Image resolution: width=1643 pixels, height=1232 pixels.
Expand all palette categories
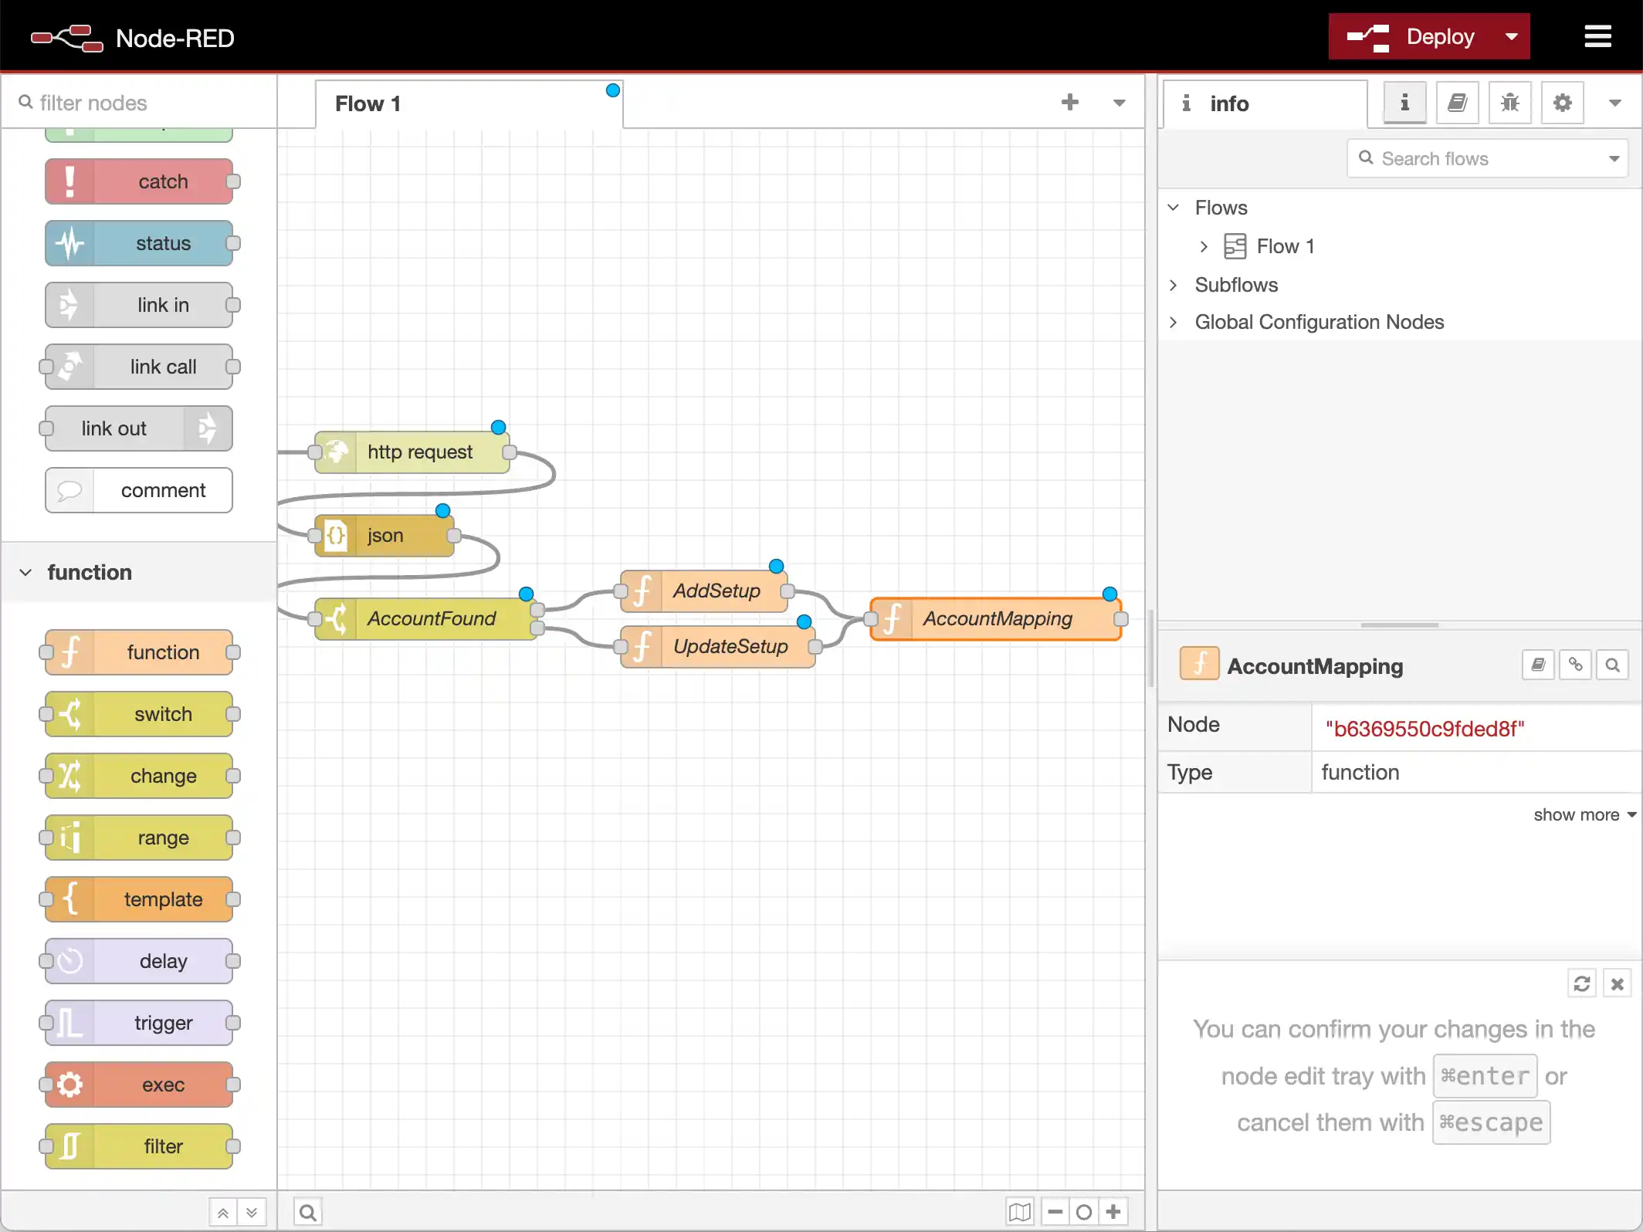(252, 1213)
